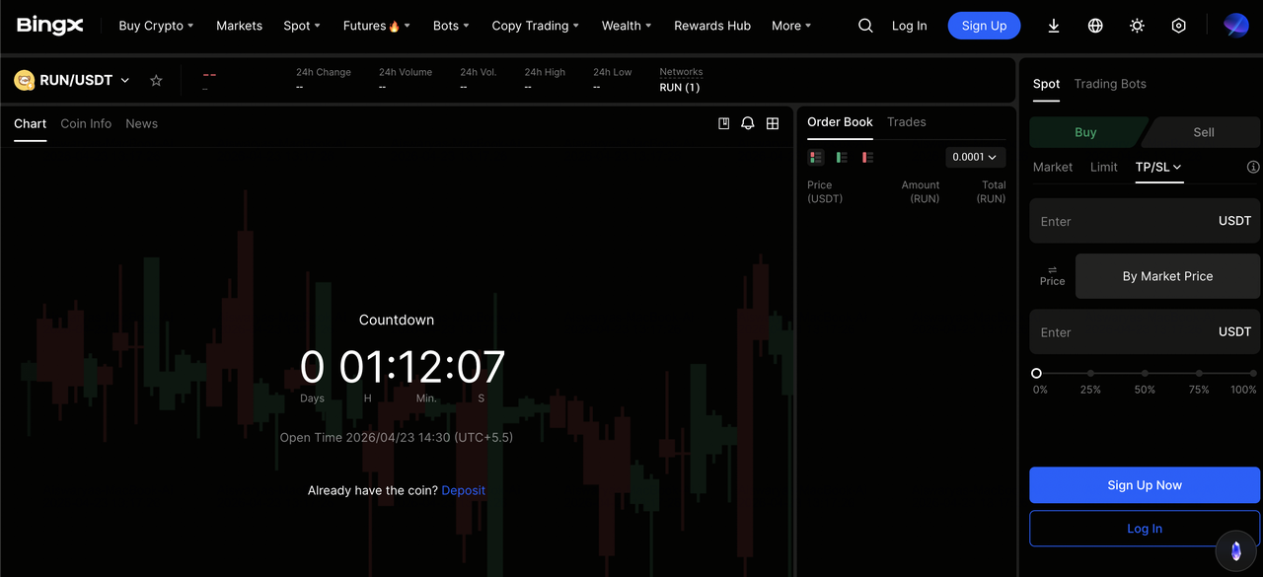Open the settings hexagon icon in header
The width and height of the screenshot is (1263, 577).
coord(1178,26)
